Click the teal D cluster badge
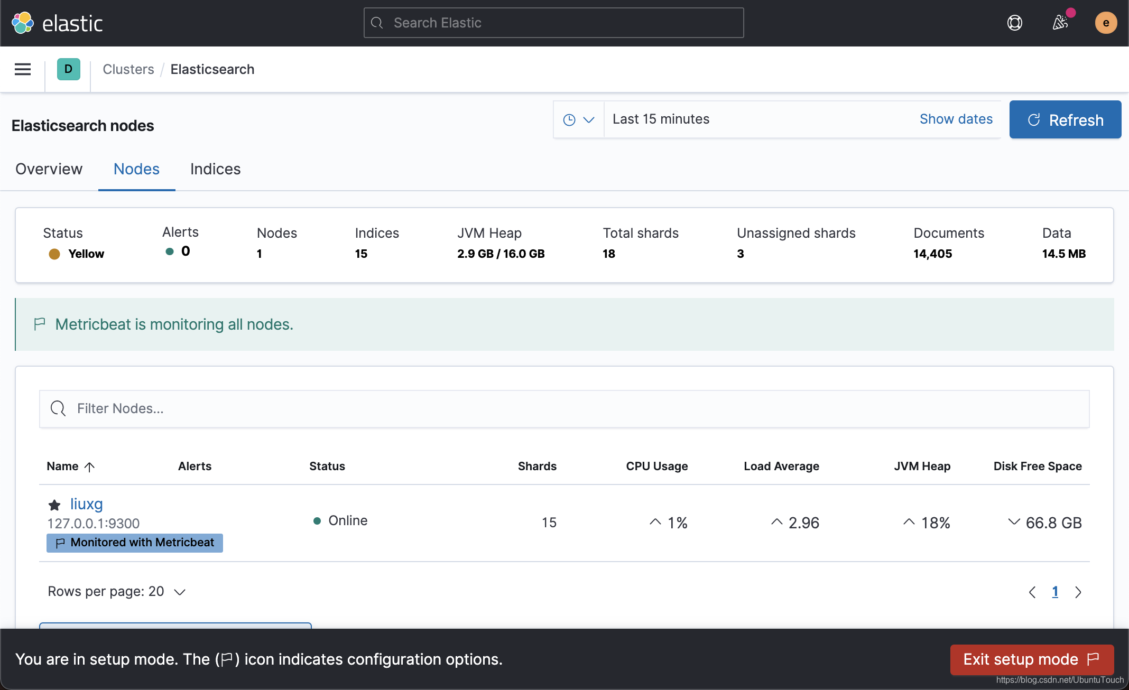Screen dimensions: 1129x690 pyautogui.click(x=68, y=69)
